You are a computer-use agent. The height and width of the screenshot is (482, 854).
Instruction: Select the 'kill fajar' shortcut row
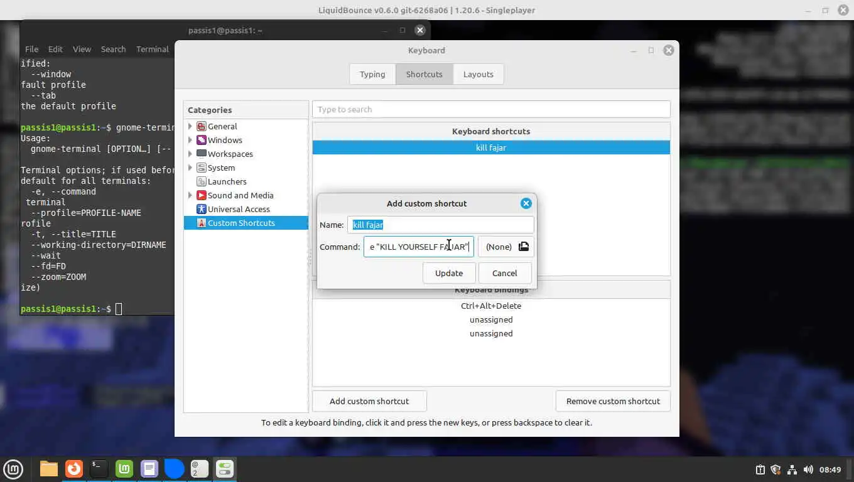[491, 147]
